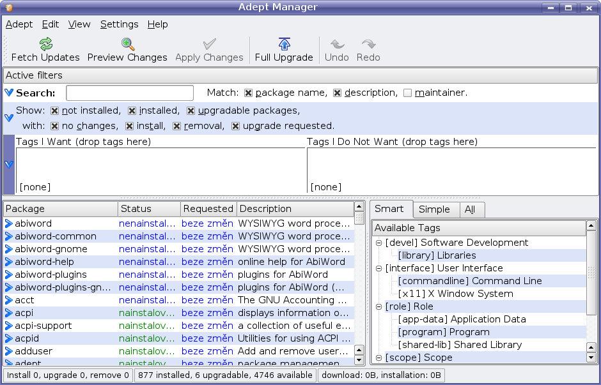Uncheck the not installed filter

pos(54,111)
